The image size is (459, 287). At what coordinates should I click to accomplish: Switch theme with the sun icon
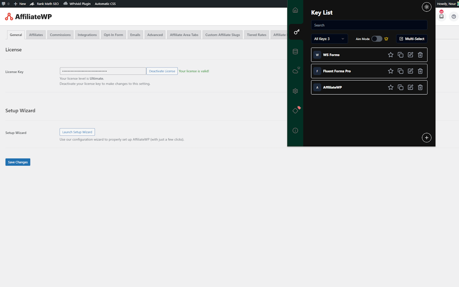(426, 7)
